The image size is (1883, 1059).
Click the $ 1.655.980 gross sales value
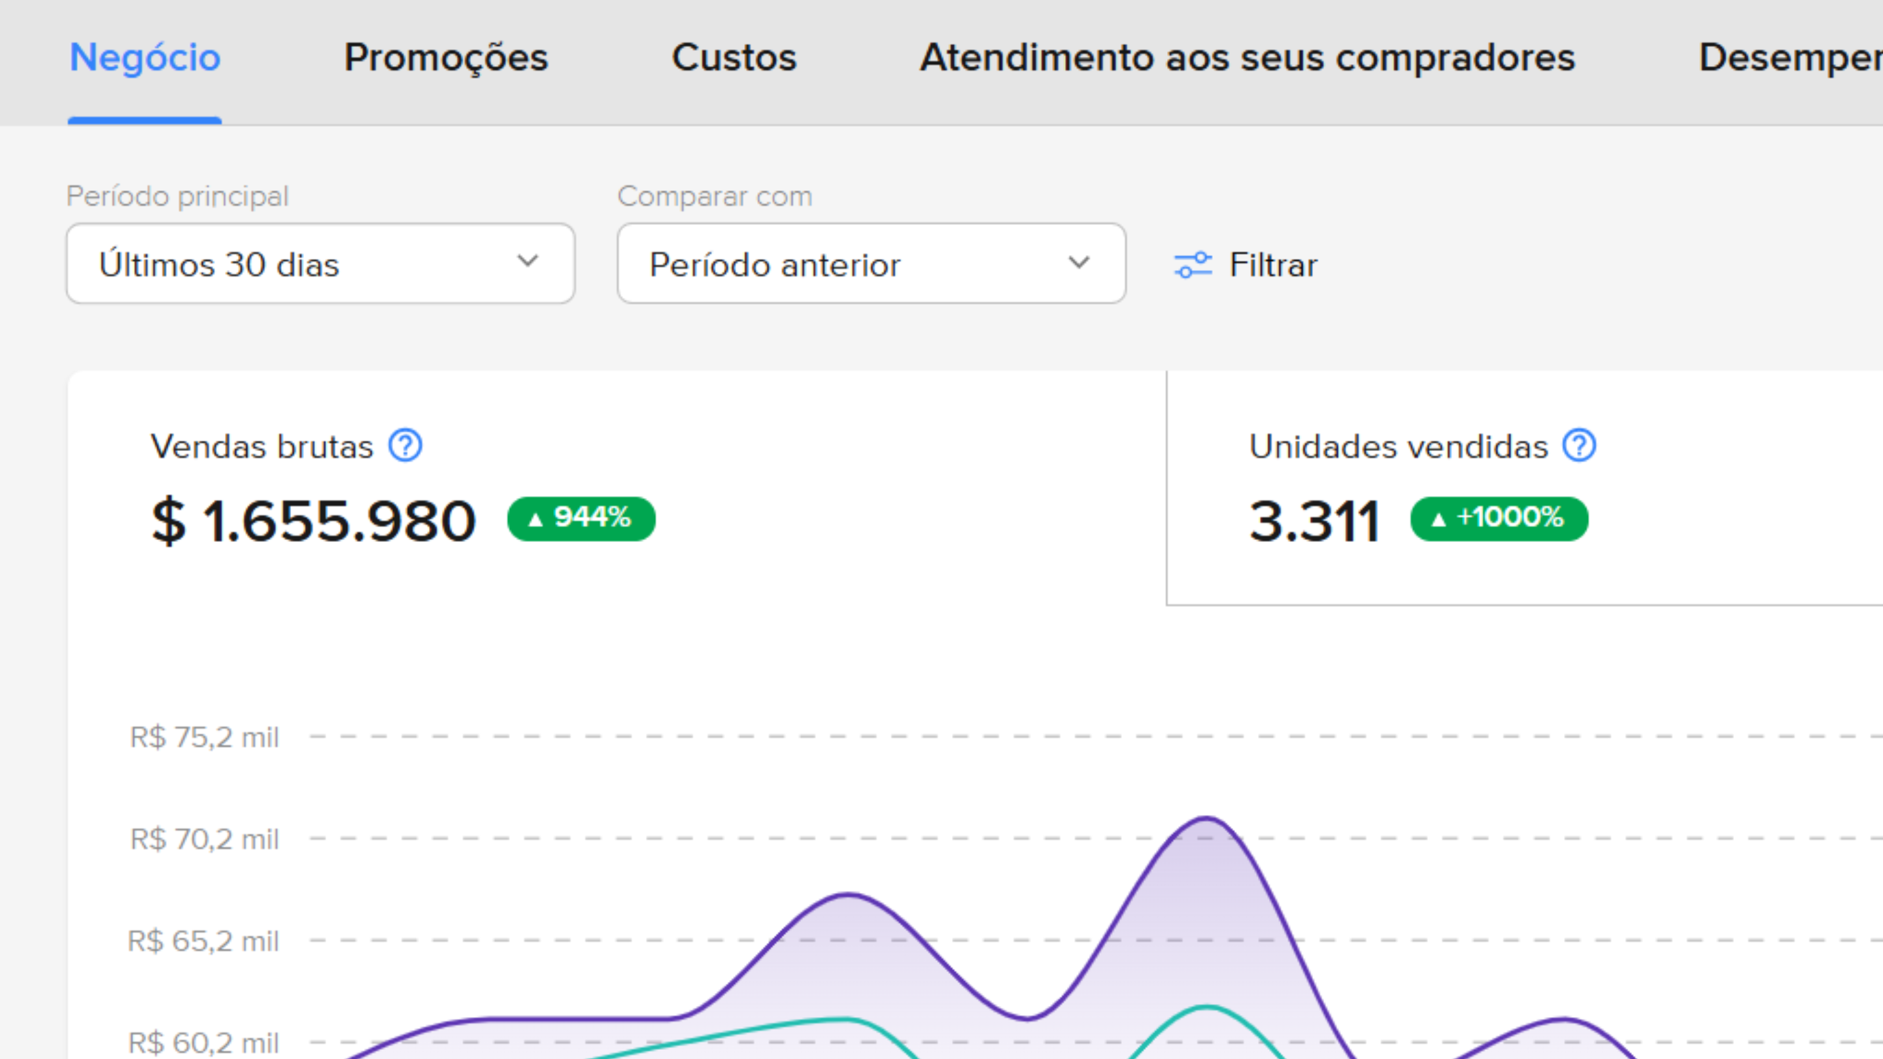(314, 522)
